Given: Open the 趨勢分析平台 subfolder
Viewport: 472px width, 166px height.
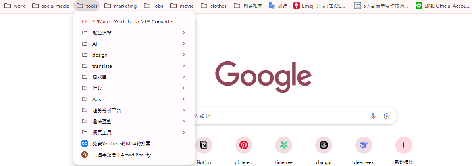Looking at the screenshot, I should 134,110.
